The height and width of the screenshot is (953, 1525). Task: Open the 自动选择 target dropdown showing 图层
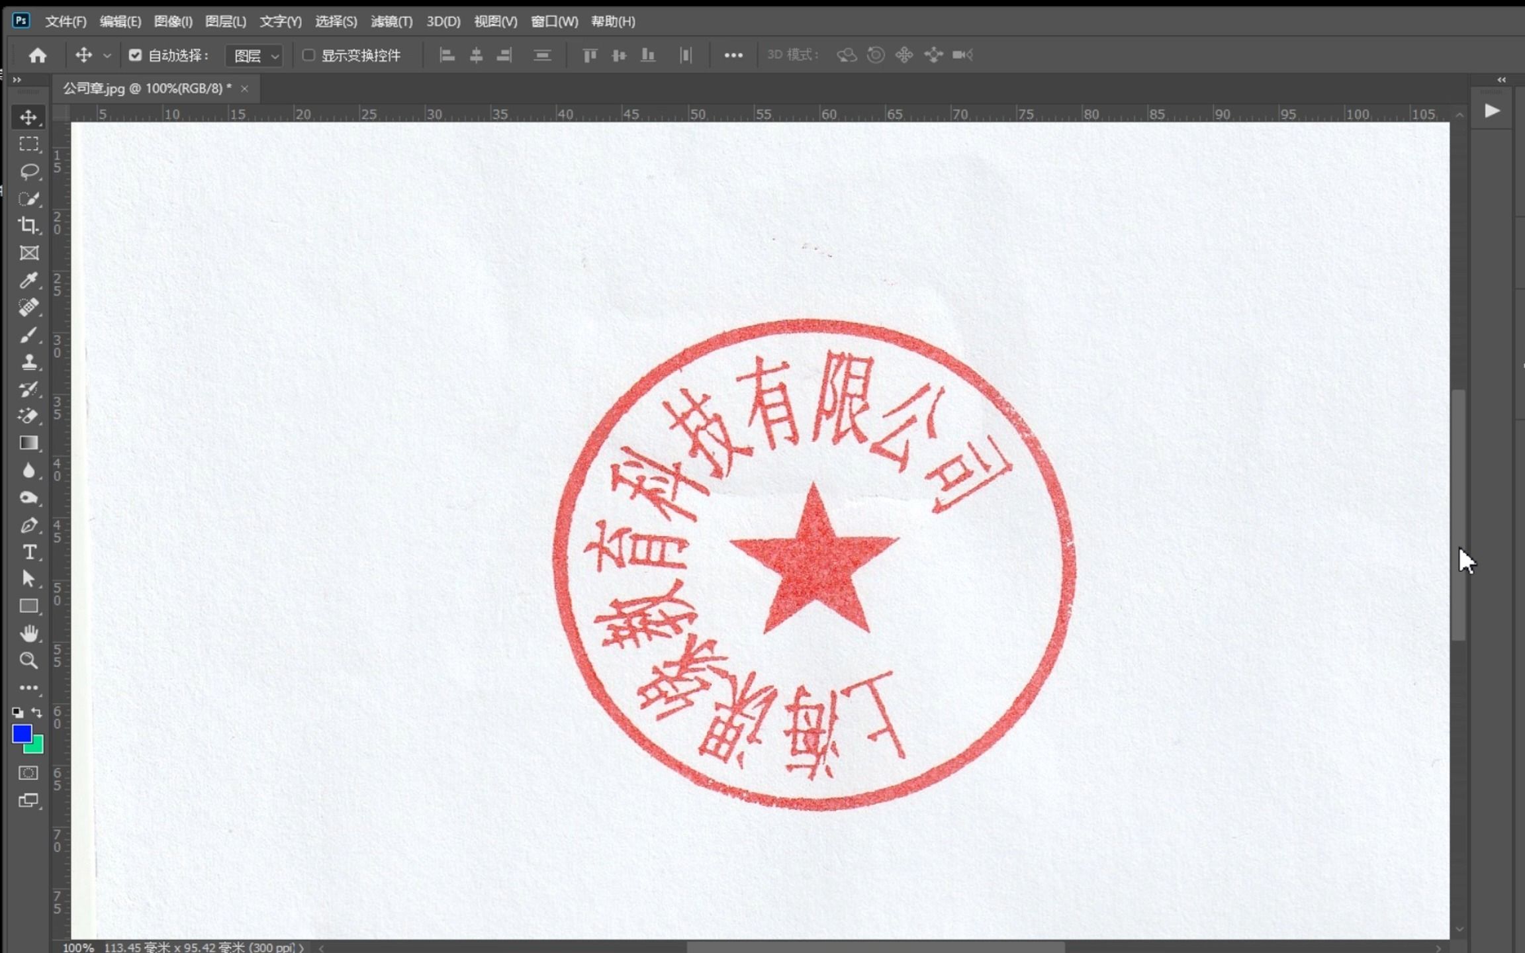254,55
